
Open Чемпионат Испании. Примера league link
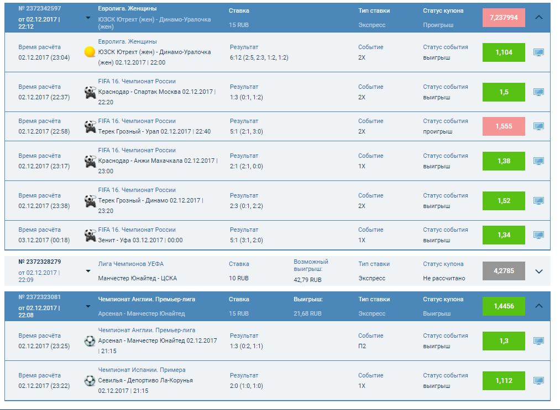coord(142,370)
